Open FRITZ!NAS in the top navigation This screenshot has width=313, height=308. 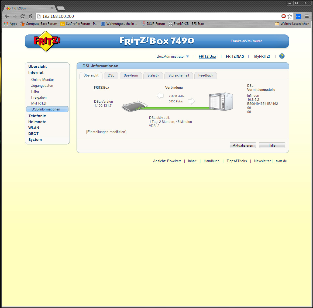click(235, 57)
